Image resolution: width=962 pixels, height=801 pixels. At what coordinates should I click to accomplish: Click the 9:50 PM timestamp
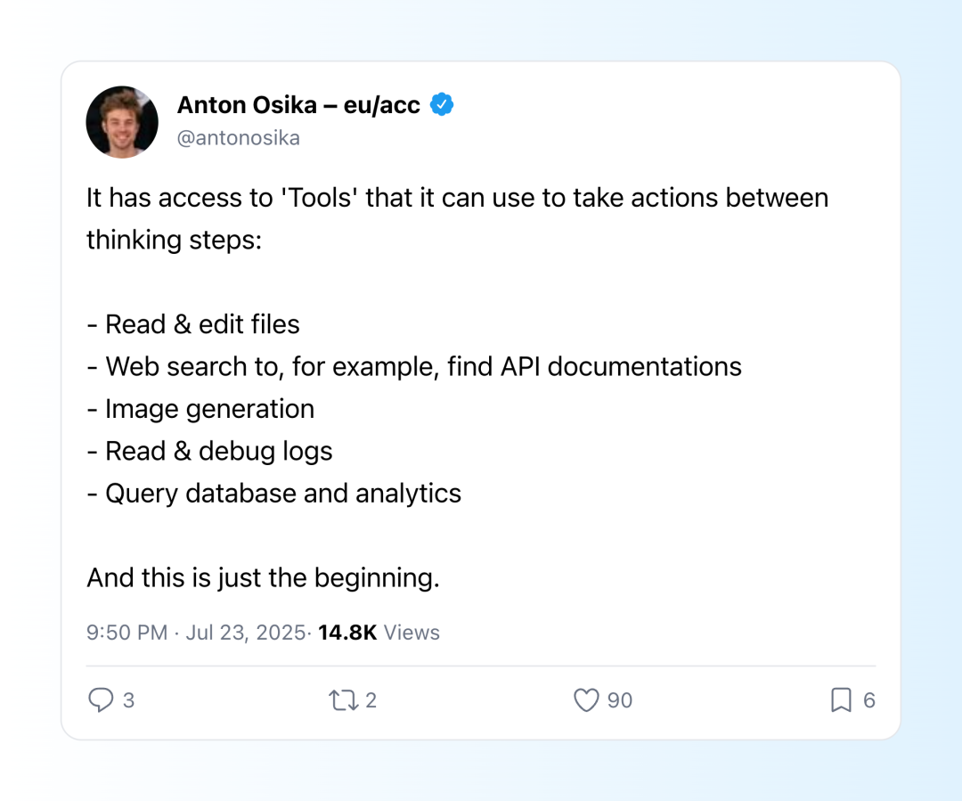pyautogui.click(x=126, y=633)
